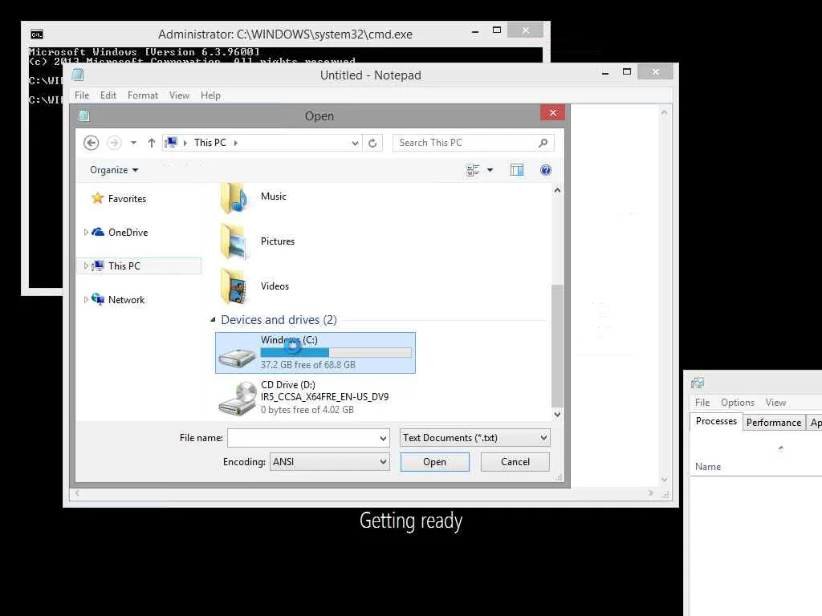822x616 pixels.
Task: Open Task Manager View menu
Action: tap(775, 403)
